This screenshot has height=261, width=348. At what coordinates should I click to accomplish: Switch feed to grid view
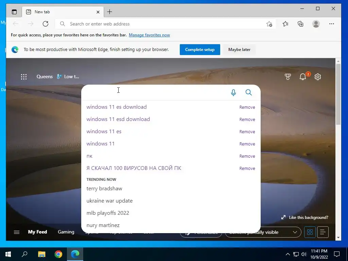pos(310,232)
